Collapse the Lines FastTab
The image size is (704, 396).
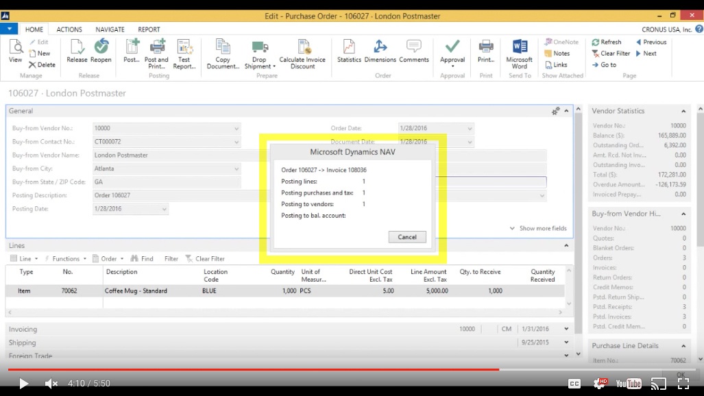pyautogui.click(x=566, y=245)
